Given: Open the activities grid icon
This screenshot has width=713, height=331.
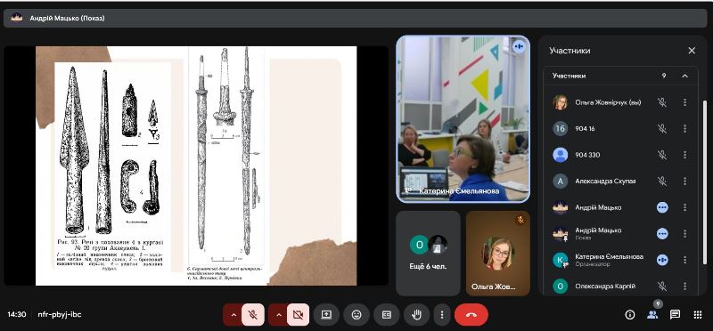Looking at the screenshot, I should 698,315.
